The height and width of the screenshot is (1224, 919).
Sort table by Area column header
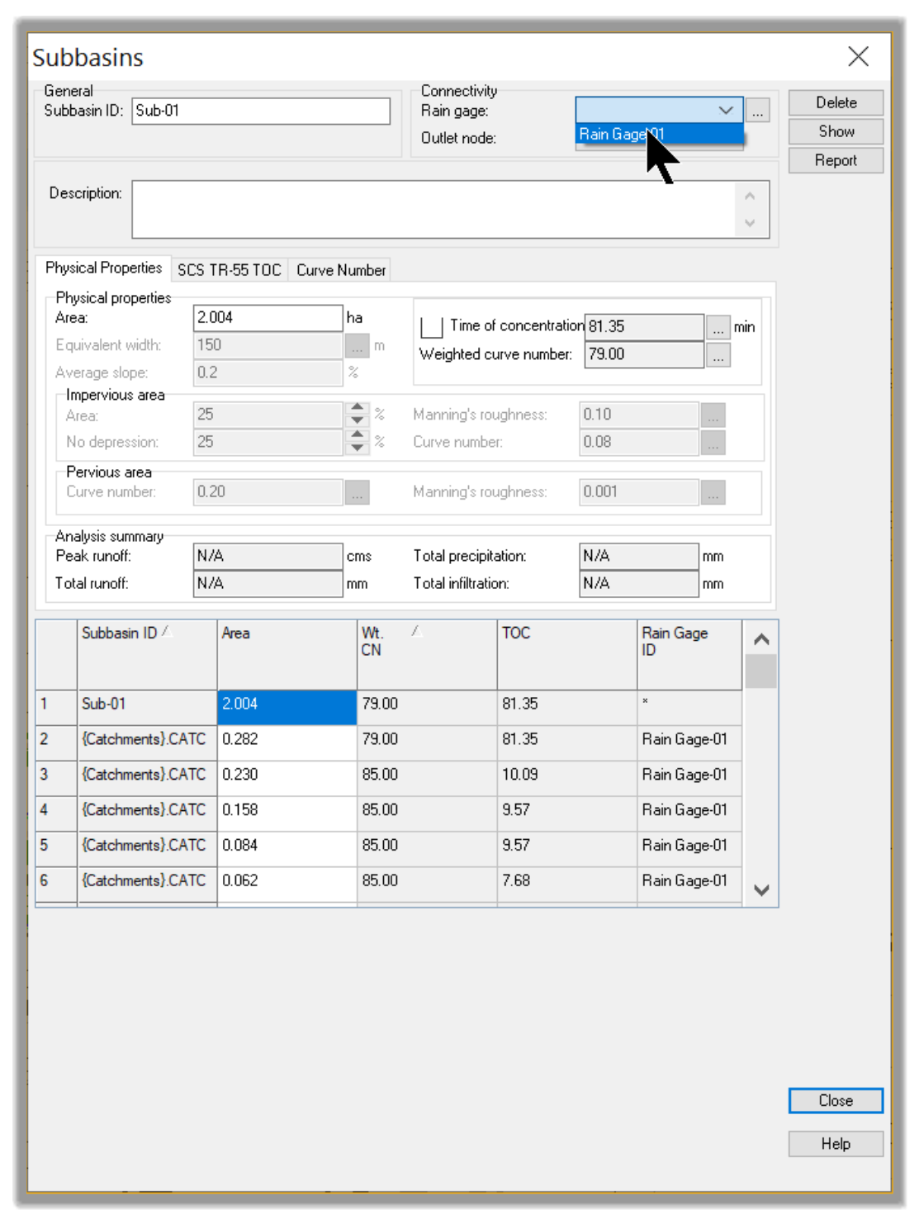click(287, 655)
